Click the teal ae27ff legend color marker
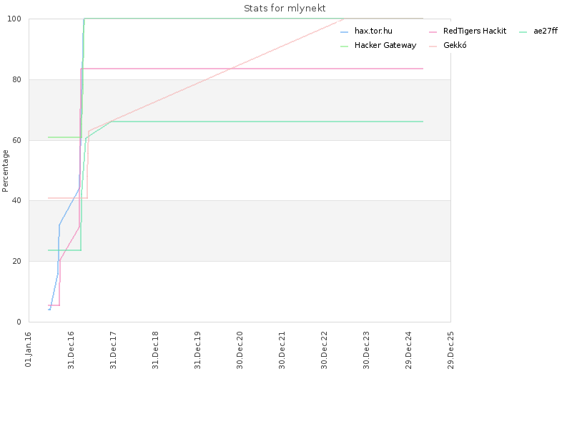 pyautogui.click(x=523, y=32)
